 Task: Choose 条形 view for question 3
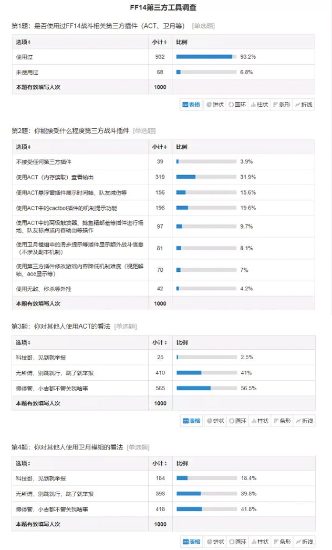click(x=282, y=421)
